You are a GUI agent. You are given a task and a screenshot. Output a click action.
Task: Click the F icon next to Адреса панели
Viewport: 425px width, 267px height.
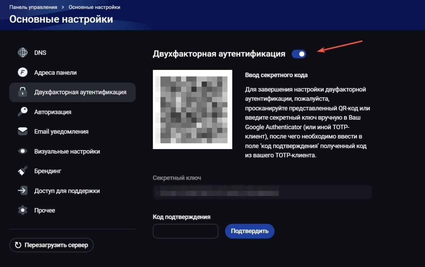point(23,72)
